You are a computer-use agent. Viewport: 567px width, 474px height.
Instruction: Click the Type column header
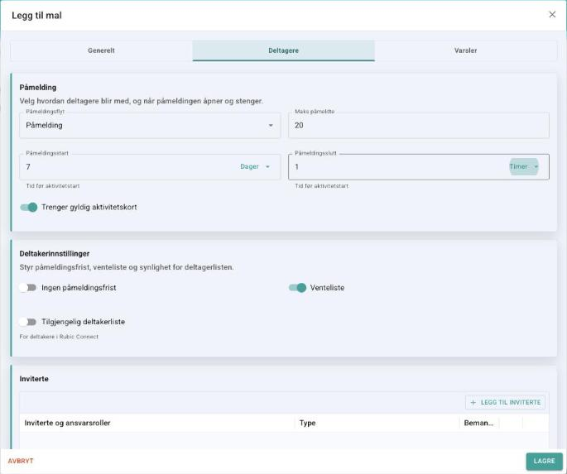[x=377, y=423]
